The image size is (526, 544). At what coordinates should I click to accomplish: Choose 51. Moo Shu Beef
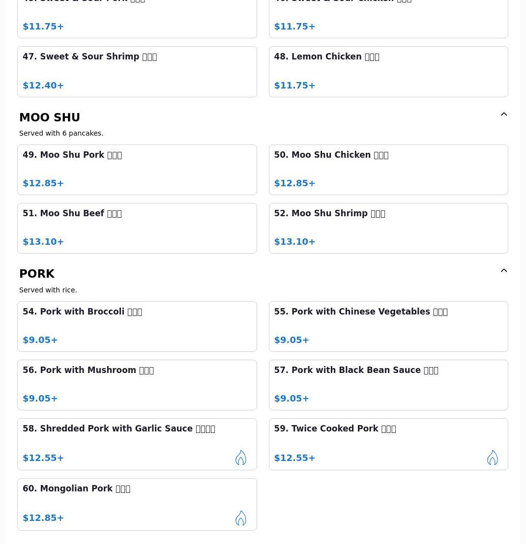(x=137, y=228)
